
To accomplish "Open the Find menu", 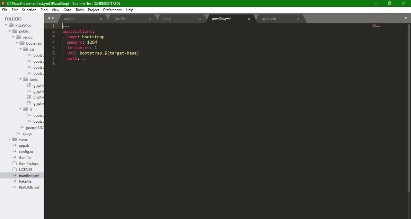I will click(44, 10).
